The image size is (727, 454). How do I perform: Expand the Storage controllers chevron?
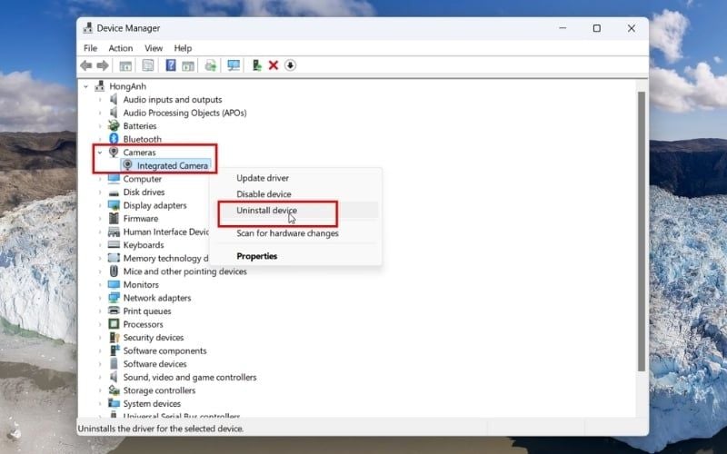tap(100, 390)
